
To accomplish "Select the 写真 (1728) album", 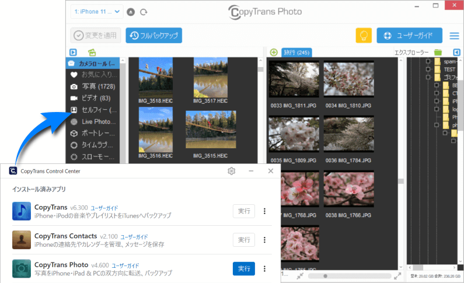I will pos(93,86).
